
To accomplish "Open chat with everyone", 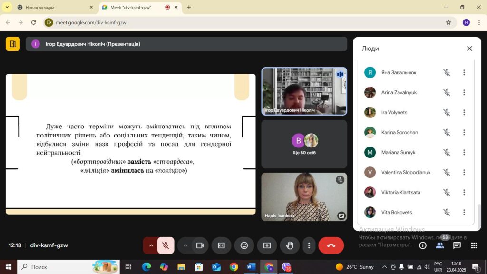I will point(457,245).
